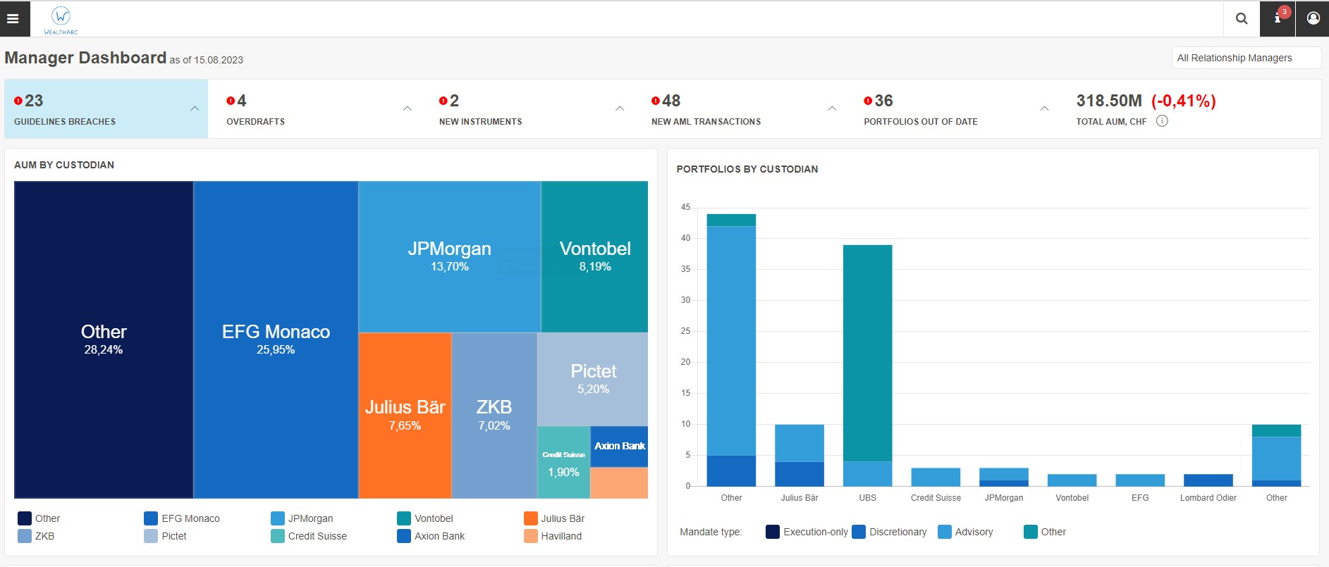
Task: Open the user account icon
Action: (1313, 19)
